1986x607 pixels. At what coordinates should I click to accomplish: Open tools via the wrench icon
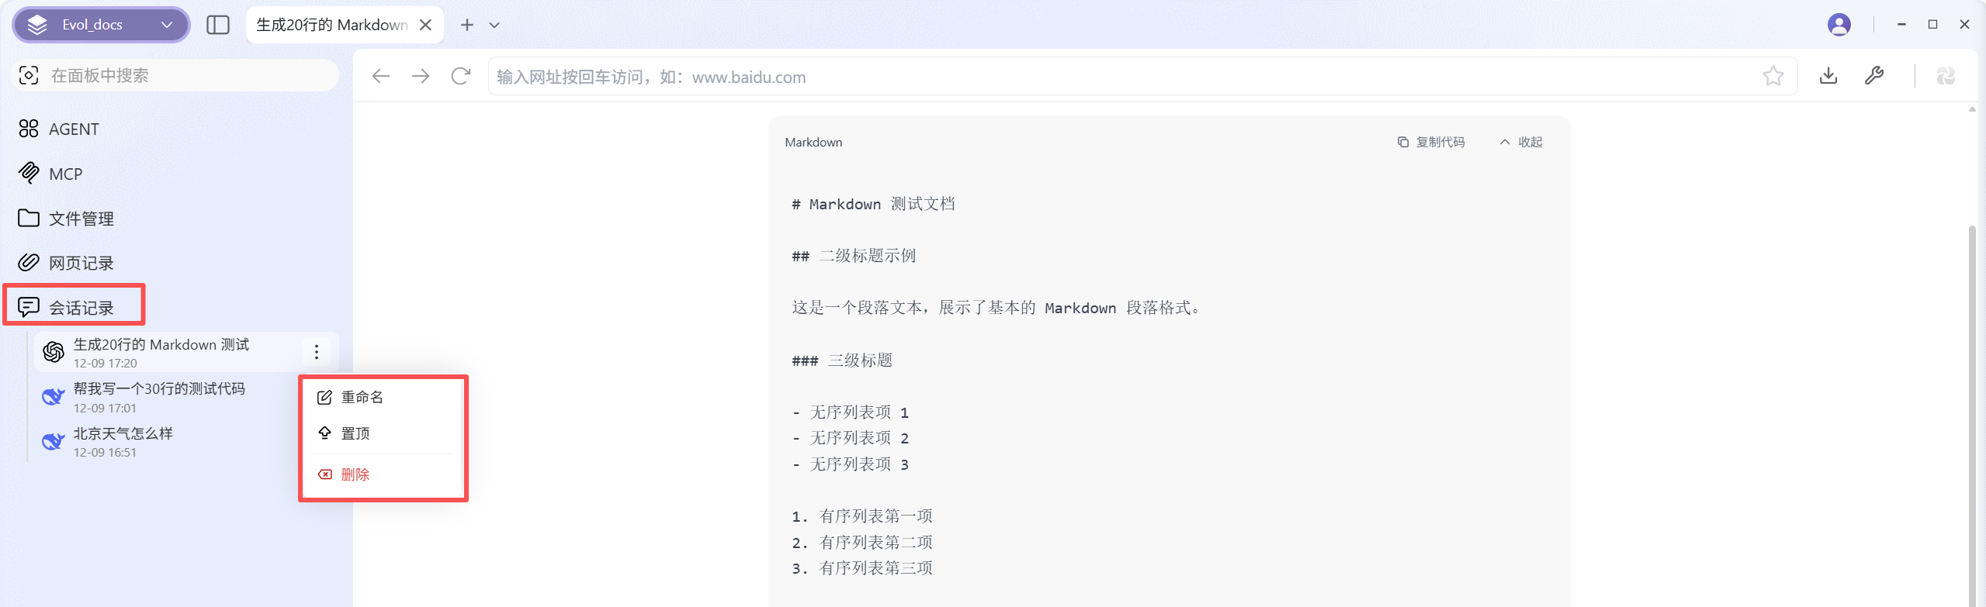tap(1874, 76)
